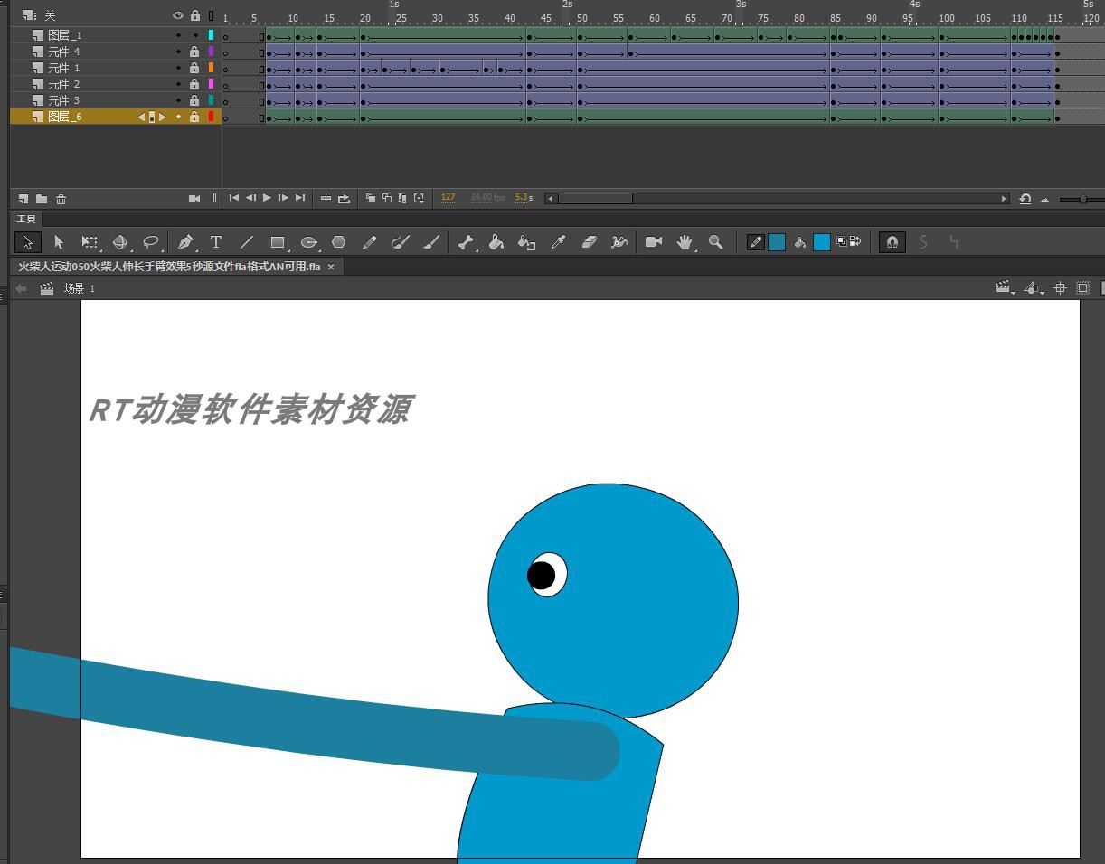
Task: Jump to previous keyframe on 图层_6
Action: coord(141,117)
